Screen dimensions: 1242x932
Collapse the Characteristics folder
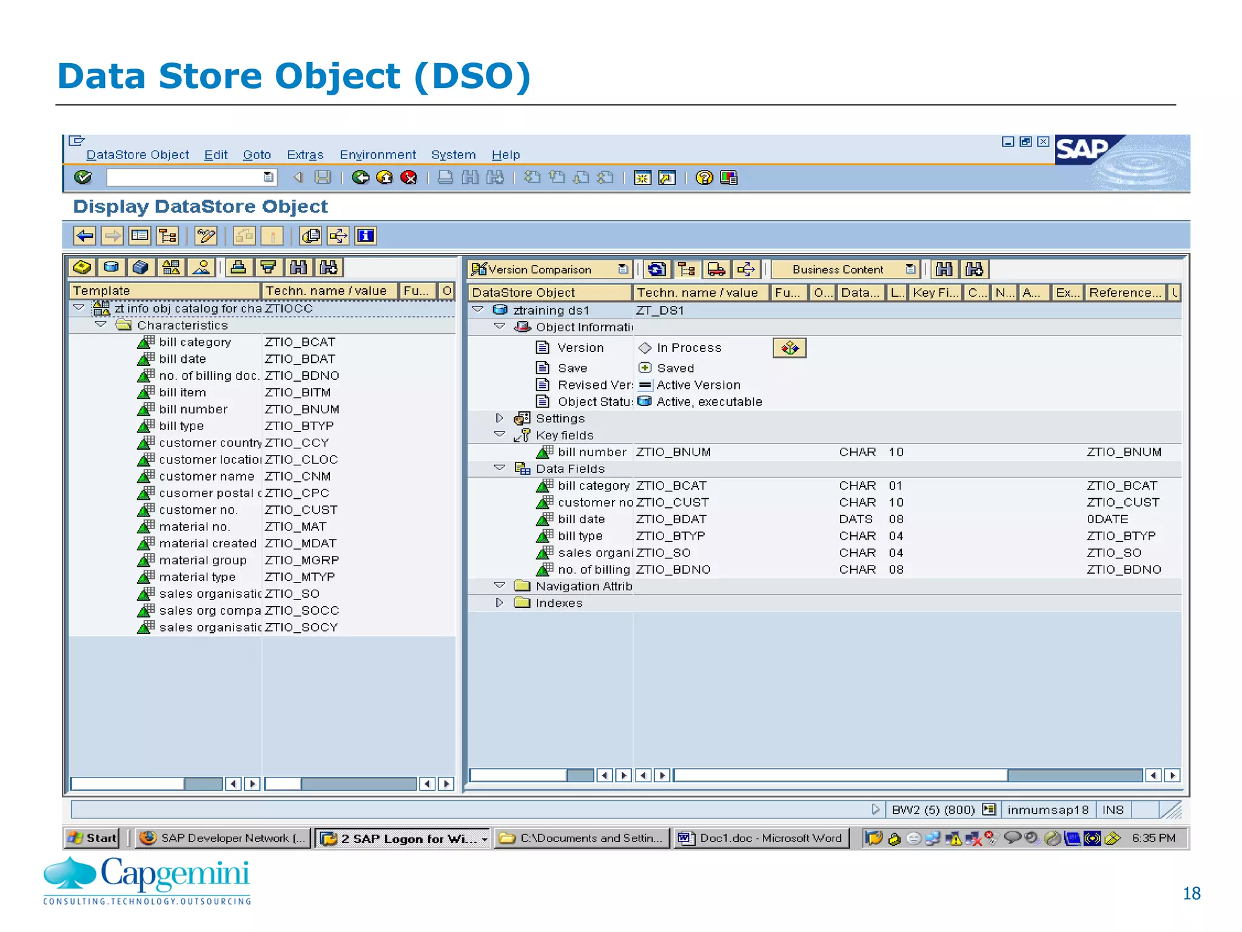(101, 325)
